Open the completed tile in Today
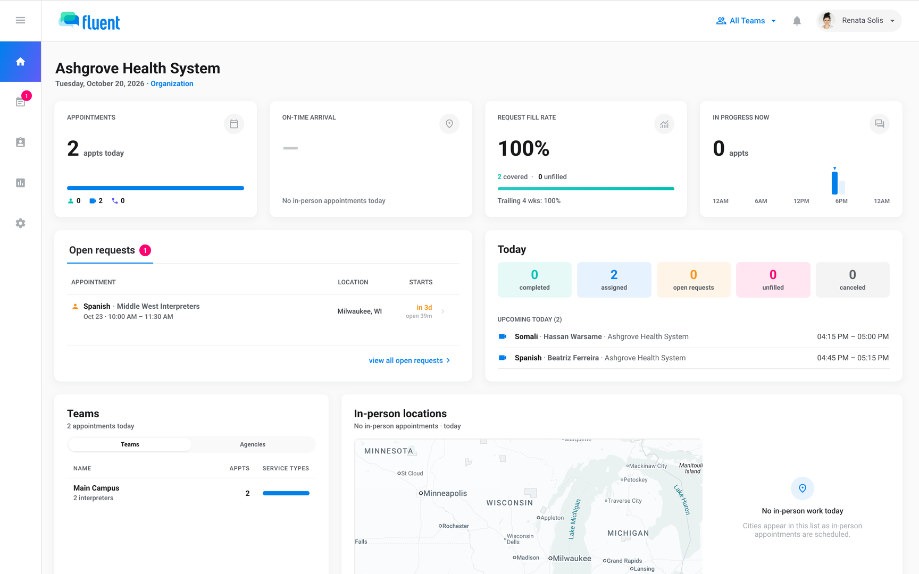 coord(534,280)
